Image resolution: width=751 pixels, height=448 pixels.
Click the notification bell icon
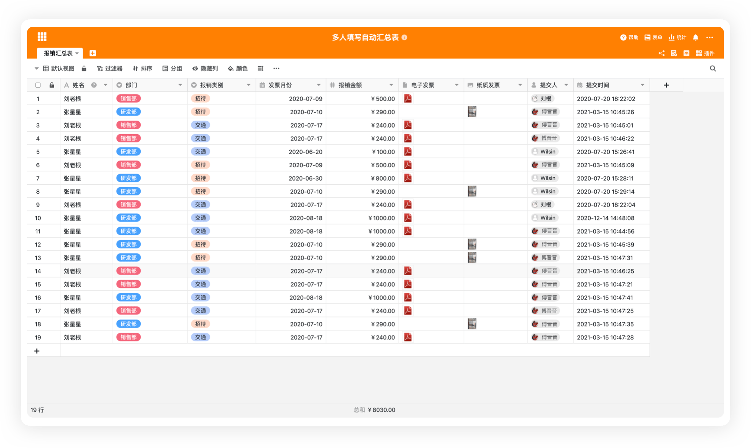click(x=695, y=37)
